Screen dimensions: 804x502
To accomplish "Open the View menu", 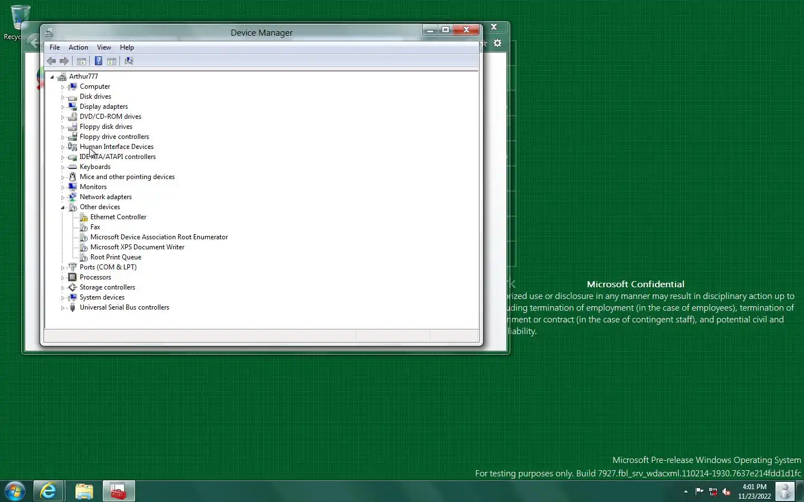I will [104, 47].
